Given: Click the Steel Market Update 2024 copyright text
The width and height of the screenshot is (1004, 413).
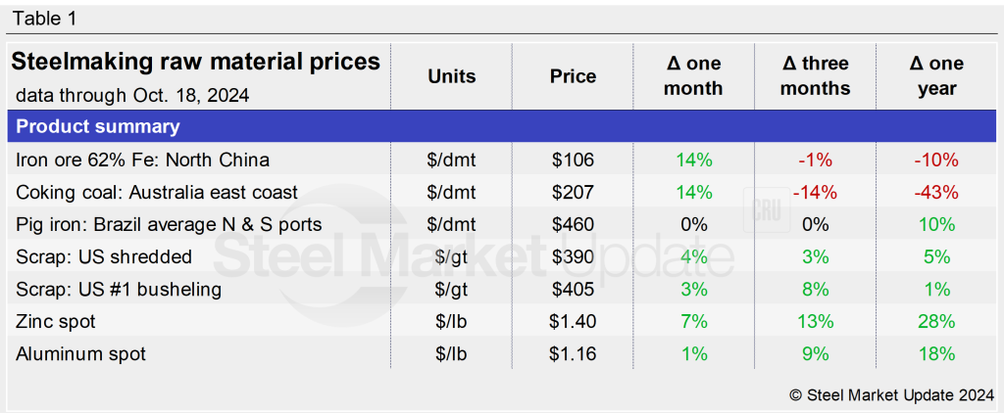Looking at the screenshot, I should coord(889,394).
